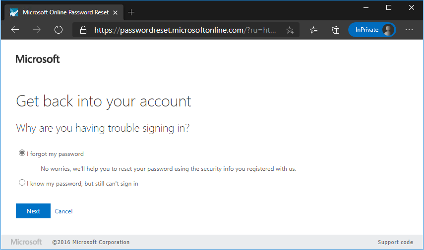Click the Next button
This screenshot has height=250, width=424.
(33, 211)
